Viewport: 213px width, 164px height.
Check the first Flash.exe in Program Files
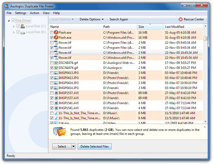pos(52,33)
